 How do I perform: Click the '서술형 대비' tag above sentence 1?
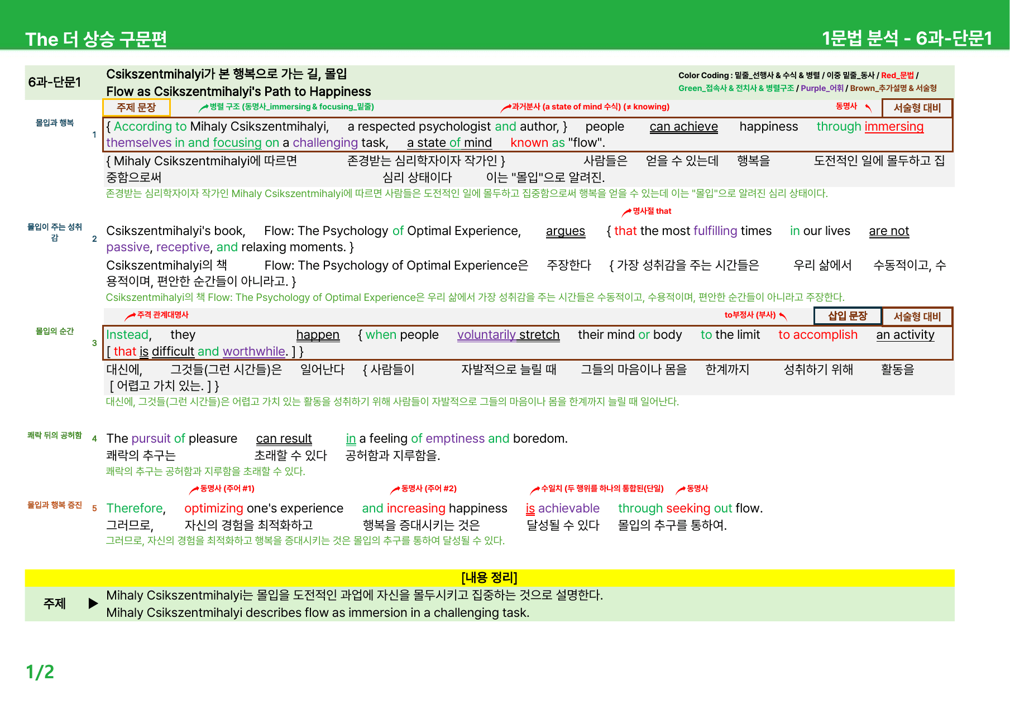917,108
